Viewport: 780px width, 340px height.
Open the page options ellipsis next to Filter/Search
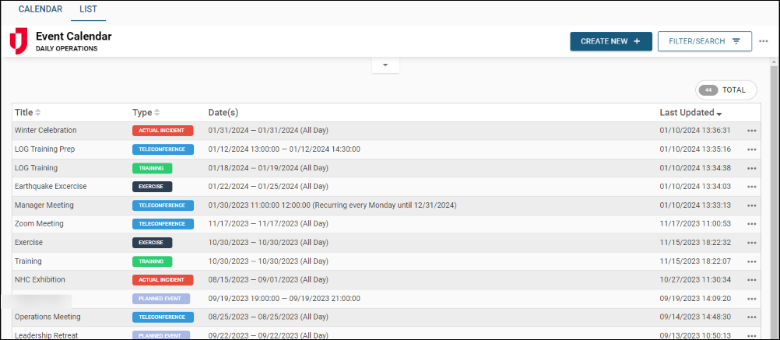[763, 41]
